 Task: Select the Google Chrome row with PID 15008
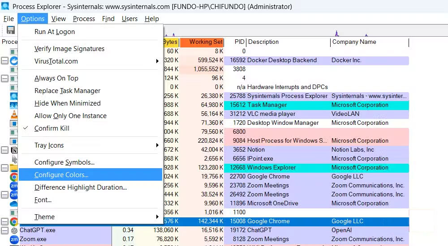pyautogui.click(x=269, y=221)
